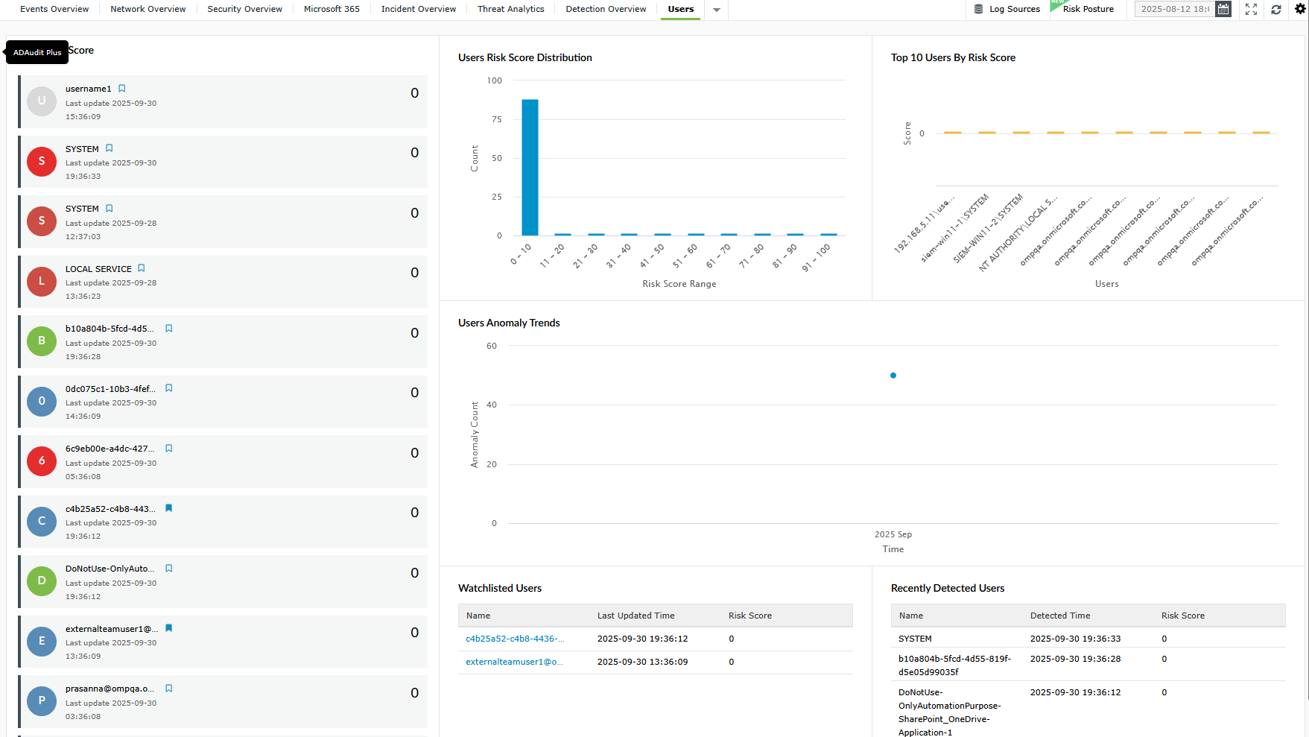The image size is (1309, 737).
Task: Select SYSTEM in Recently Detected Users
Action: (915, 639)
